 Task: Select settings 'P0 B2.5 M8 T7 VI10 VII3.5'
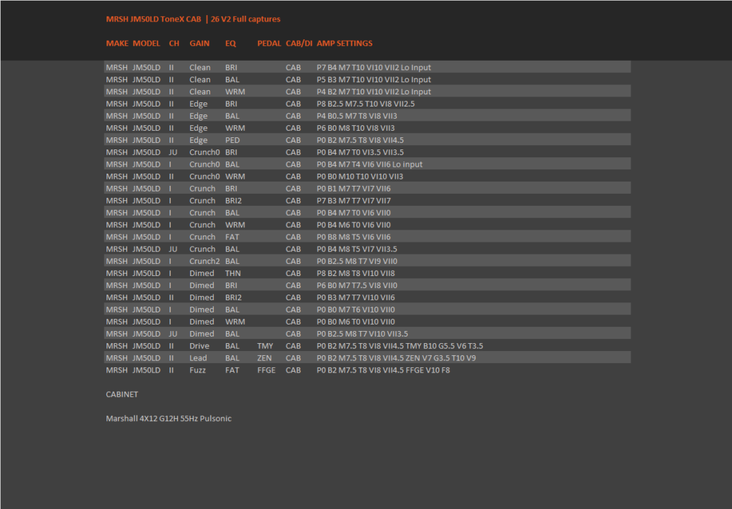pyautogui.click(x=362, y=335)
